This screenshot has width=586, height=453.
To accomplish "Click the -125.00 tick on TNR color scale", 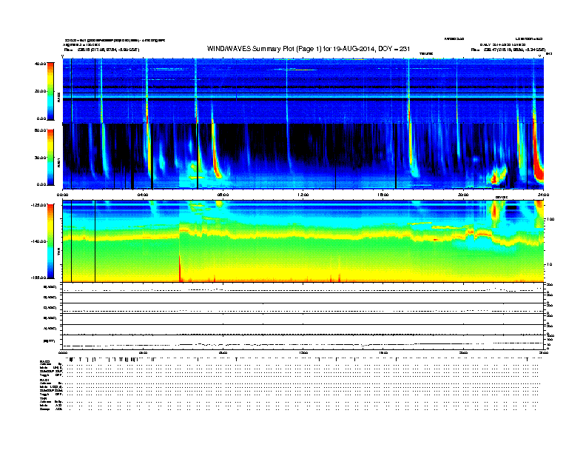I will [38, 205].
